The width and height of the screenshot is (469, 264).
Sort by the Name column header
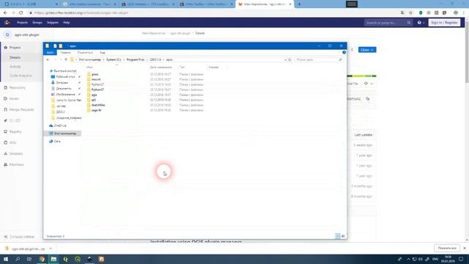tap(89, 67)
